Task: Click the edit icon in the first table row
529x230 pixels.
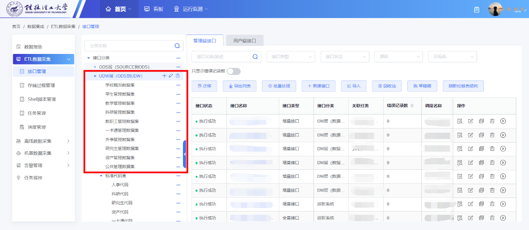Action: point(470,121)
